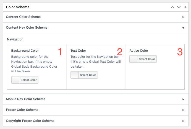Screen dimensions: 191x129
Task: Collapse arrow beside Content Nav Color Schema
Action: (x=183, y=28)
